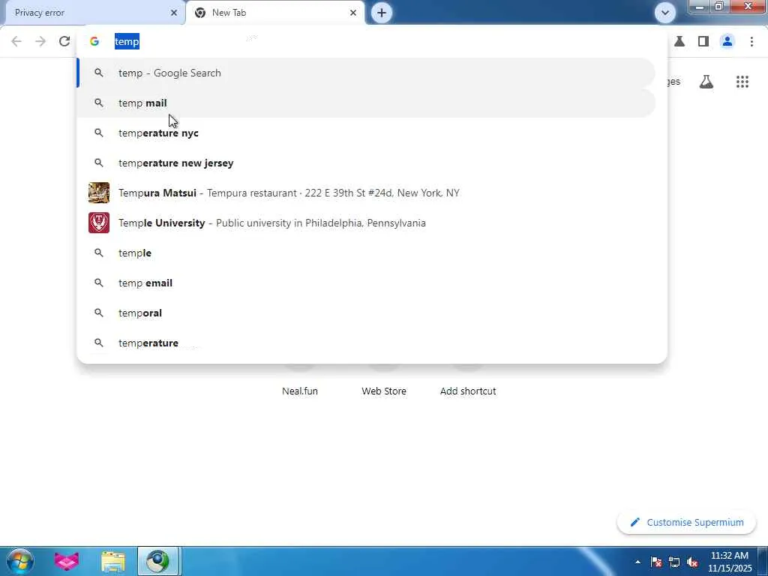Click the search icon beside 'temp mail'
Image resolution: width=768 pixels, height=576 pixels.
[99, 103]
